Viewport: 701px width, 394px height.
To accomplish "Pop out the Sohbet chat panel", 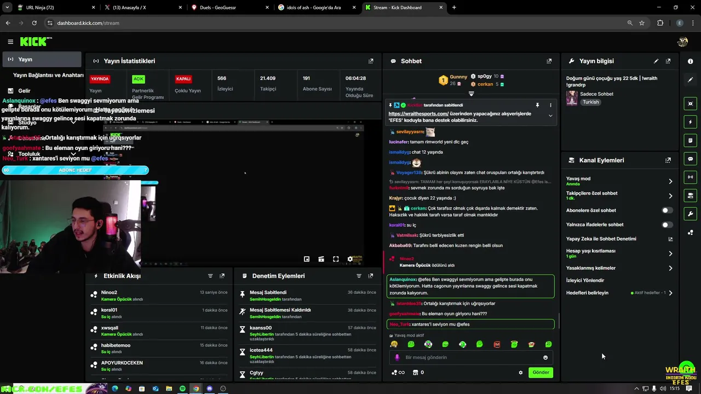I will (x=549, y=61).
